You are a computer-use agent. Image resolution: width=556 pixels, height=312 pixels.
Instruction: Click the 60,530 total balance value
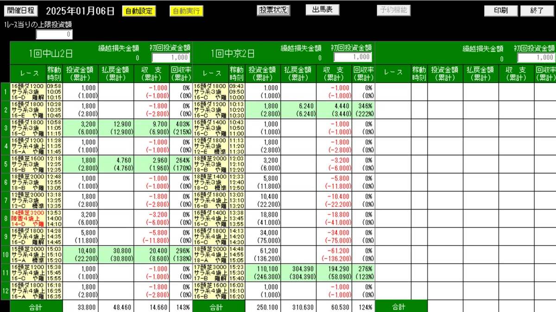coord(340,307)
